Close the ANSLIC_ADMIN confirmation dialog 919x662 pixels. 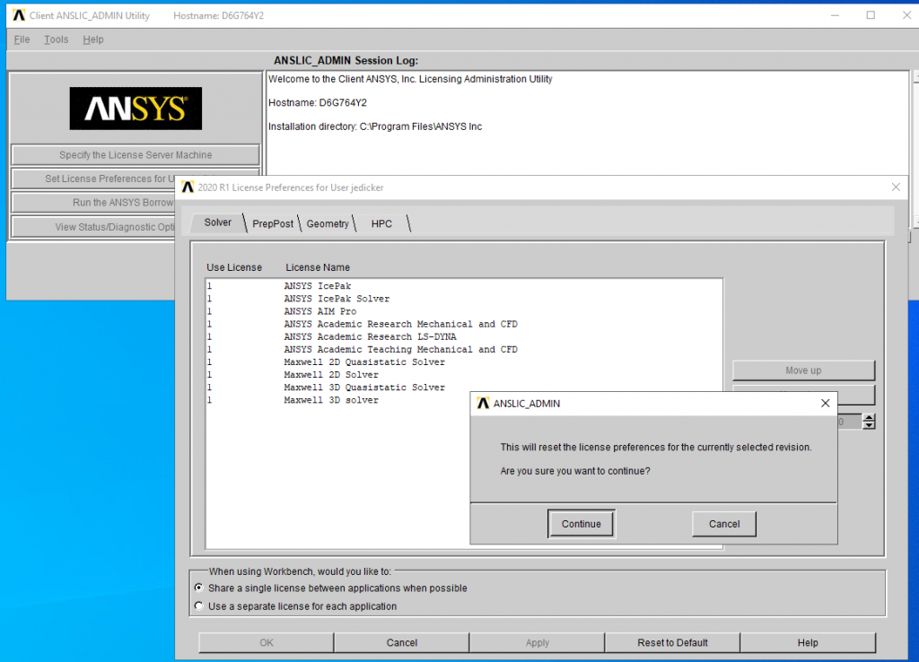click(826, 403)
